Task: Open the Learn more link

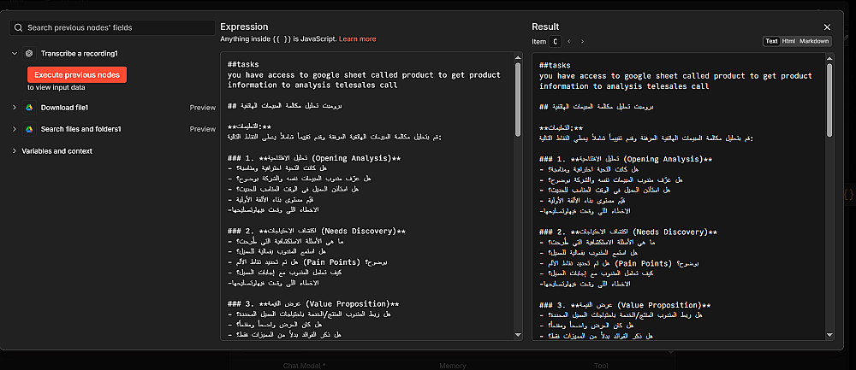Action: tap(357, 39)
